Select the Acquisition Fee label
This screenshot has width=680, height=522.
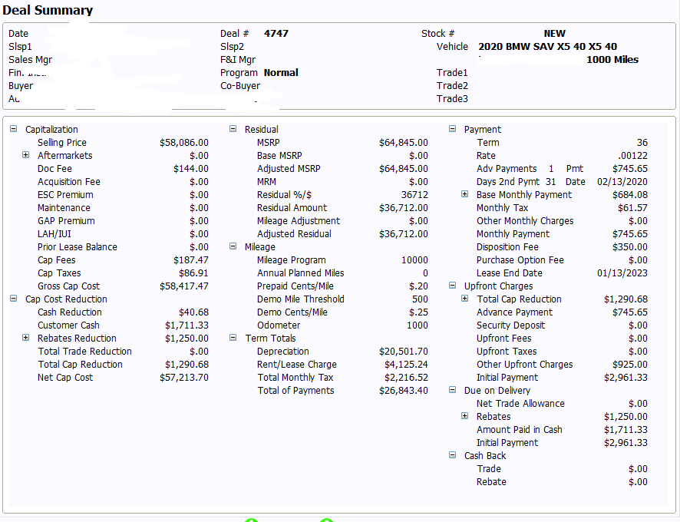[x=68, y=182]
